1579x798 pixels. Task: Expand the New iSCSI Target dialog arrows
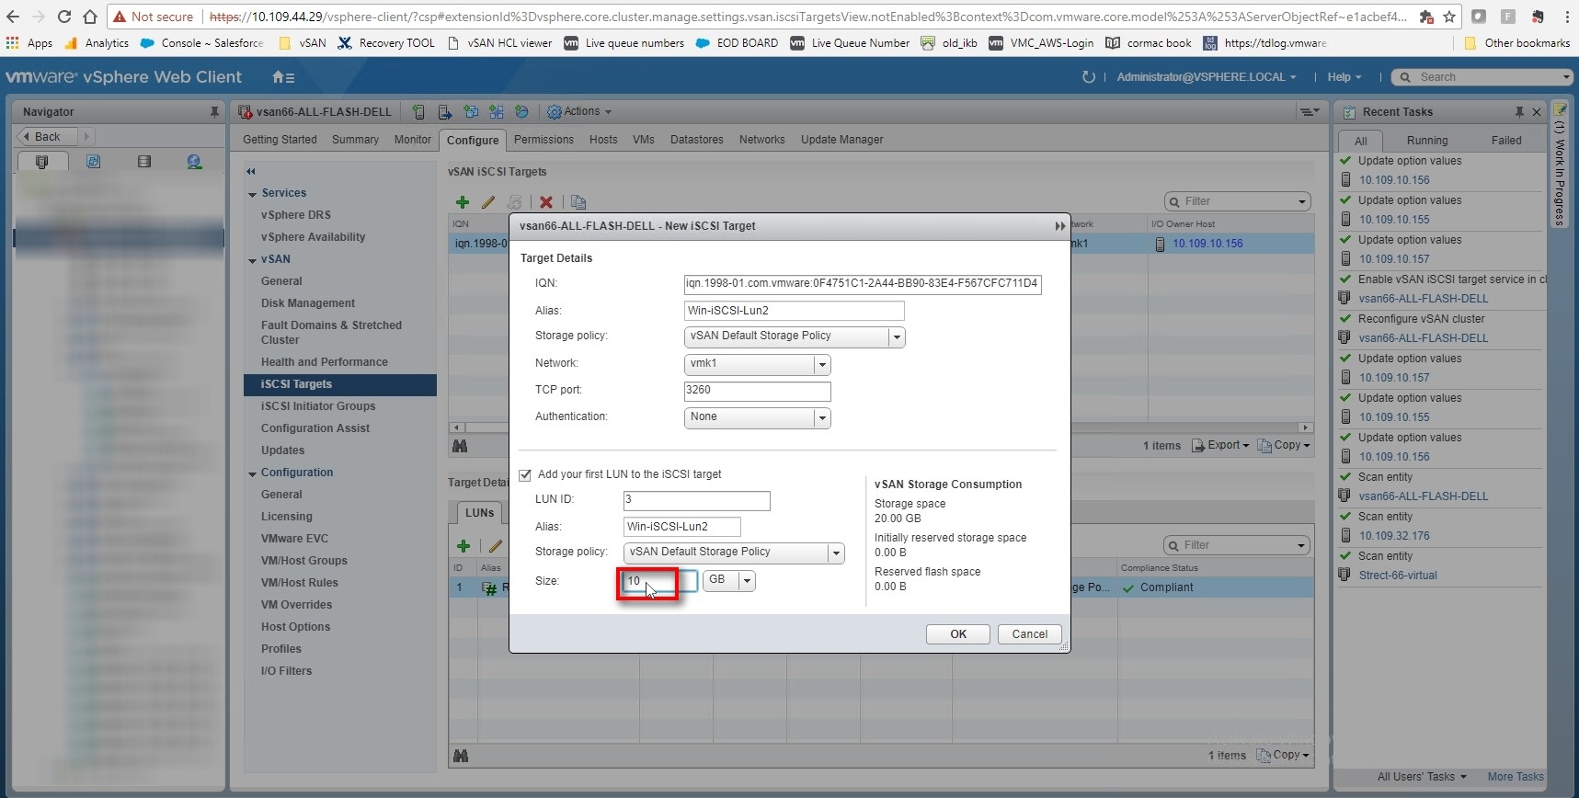tap(1059, 226)
